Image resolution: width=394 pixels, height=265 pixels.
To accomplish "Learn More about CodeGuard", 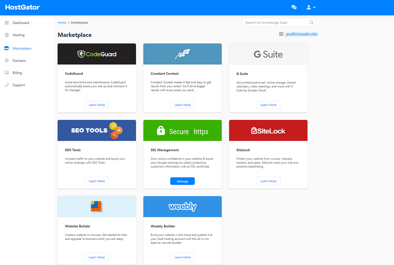I will click(97, 105).
